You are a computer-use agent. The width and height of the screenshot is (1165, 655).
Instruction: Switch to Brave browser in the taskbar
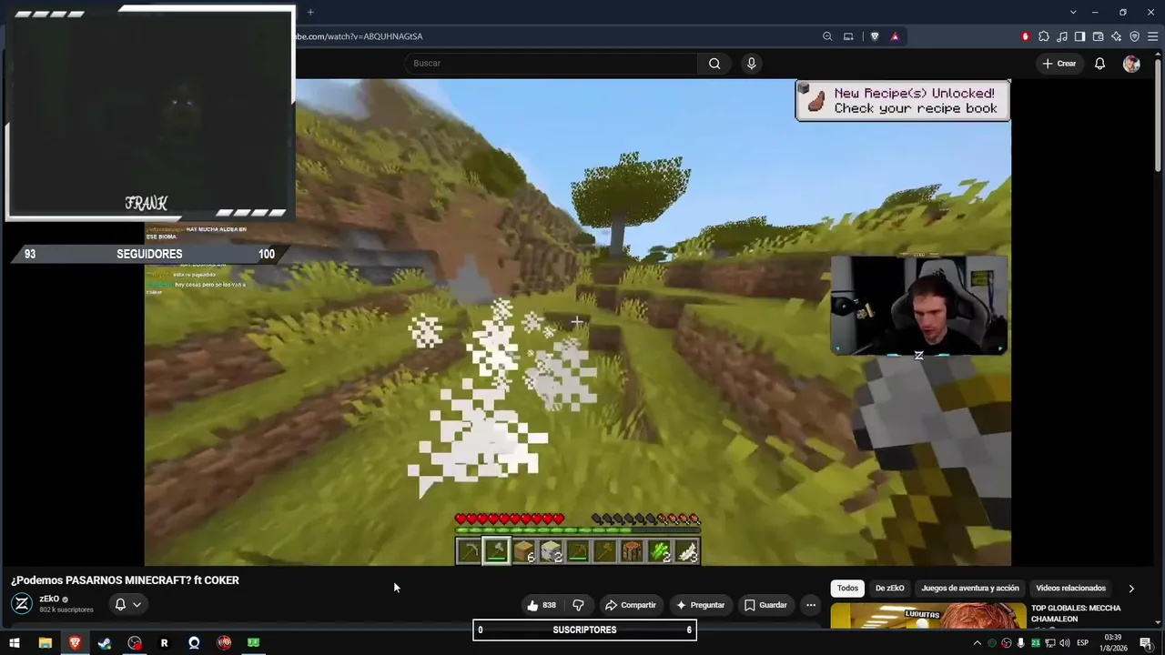(x=75, y=643)
